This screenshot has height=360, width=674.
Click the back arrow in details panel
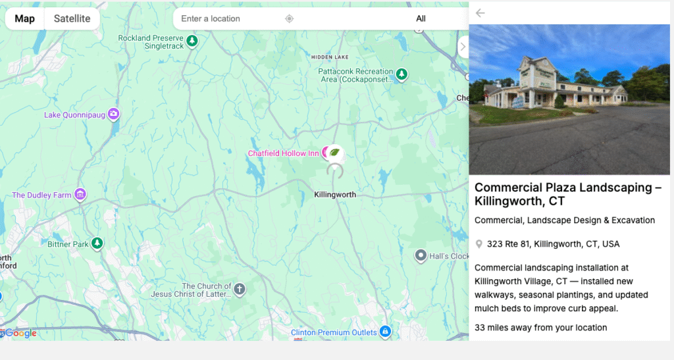[x=480, y=13]
